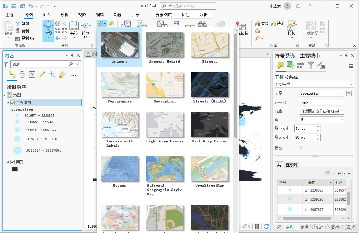Click the 未登录 Not signed in button

coord(275,6)
